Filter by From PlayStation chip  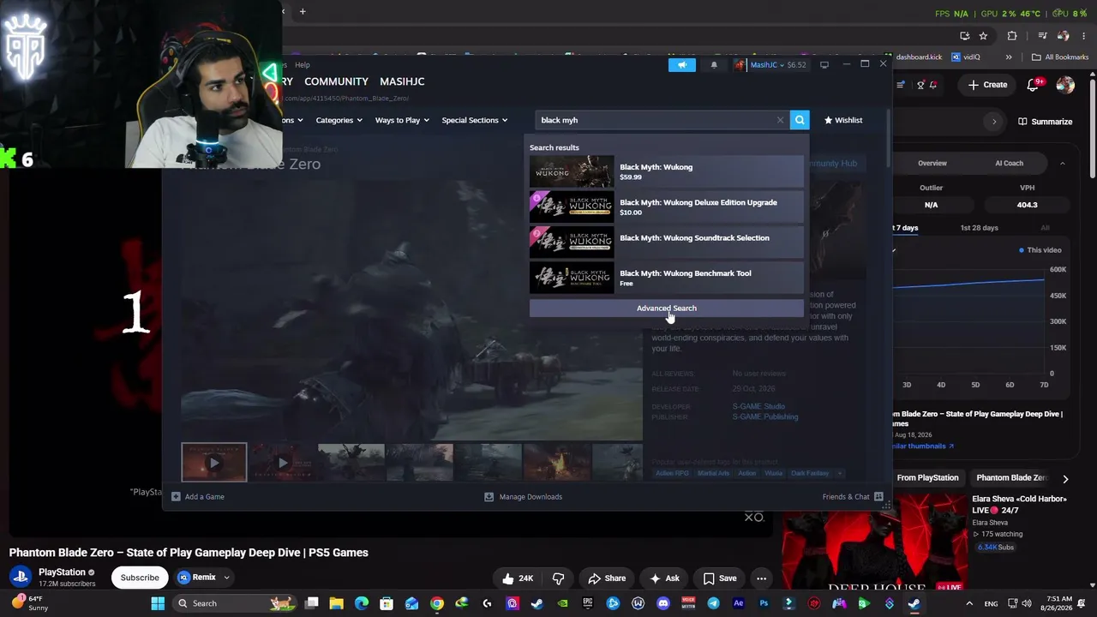pyautogui.click(x=927, y=478)
